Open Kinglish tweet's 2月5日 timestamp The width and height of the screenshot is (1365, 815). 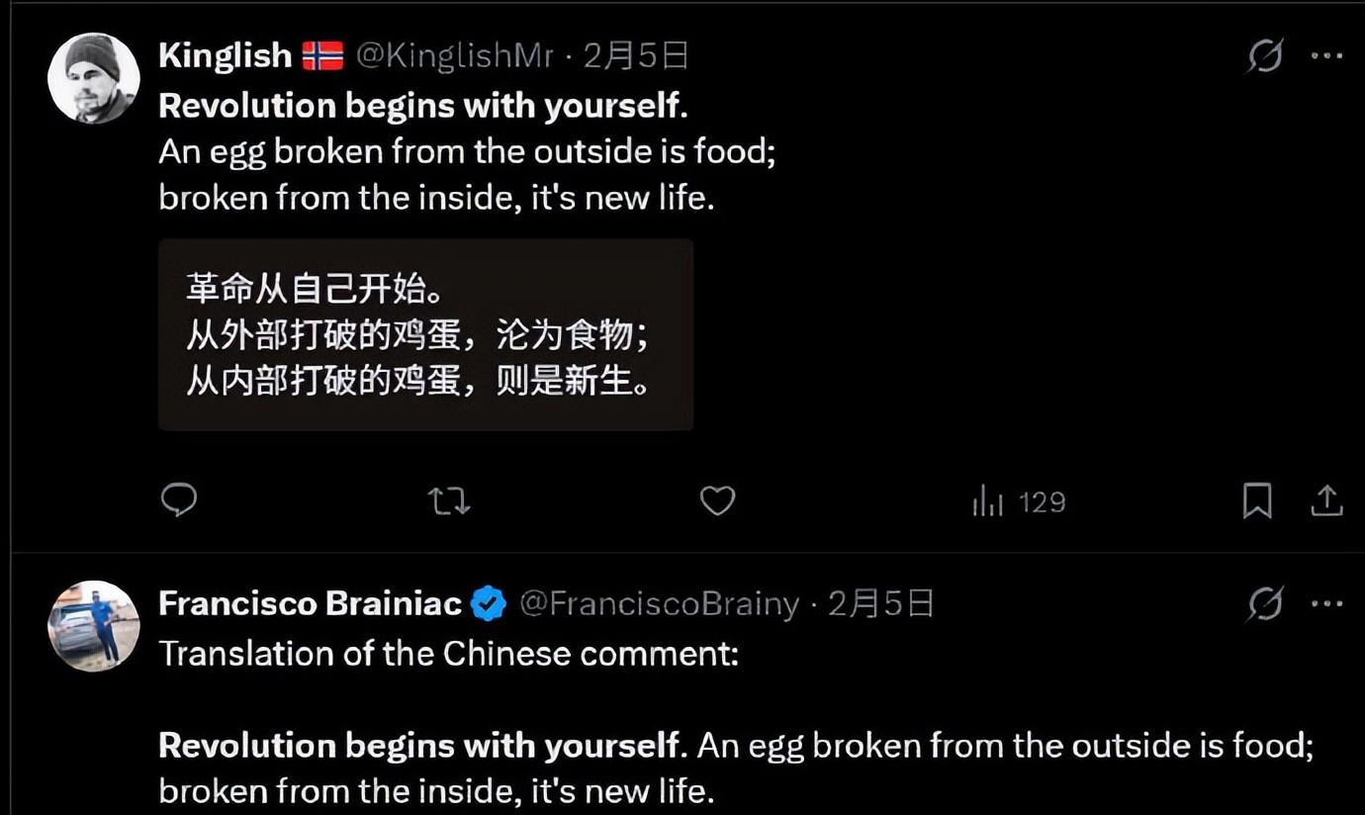(636, 55)
